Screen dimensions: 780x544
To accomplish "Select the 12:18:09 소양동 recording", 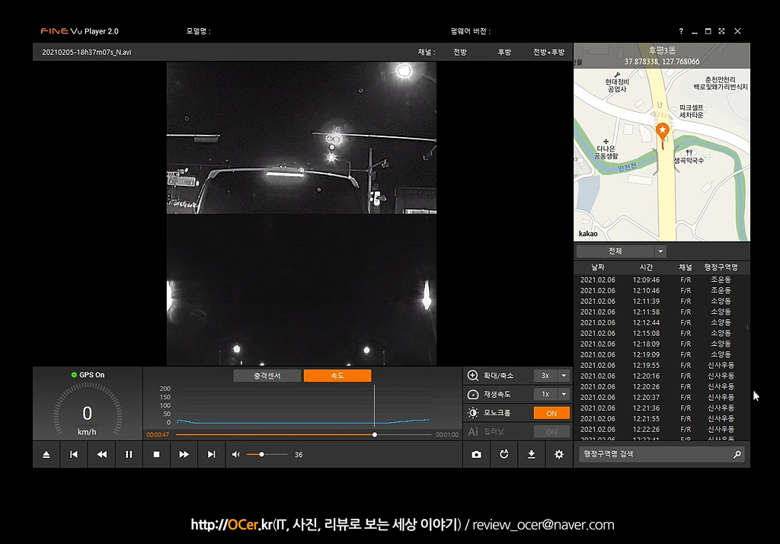I will point(660,344).
